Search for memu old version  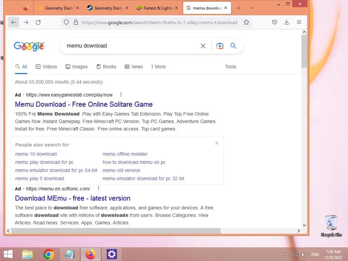pyautogui.click(x=121, y=171)
